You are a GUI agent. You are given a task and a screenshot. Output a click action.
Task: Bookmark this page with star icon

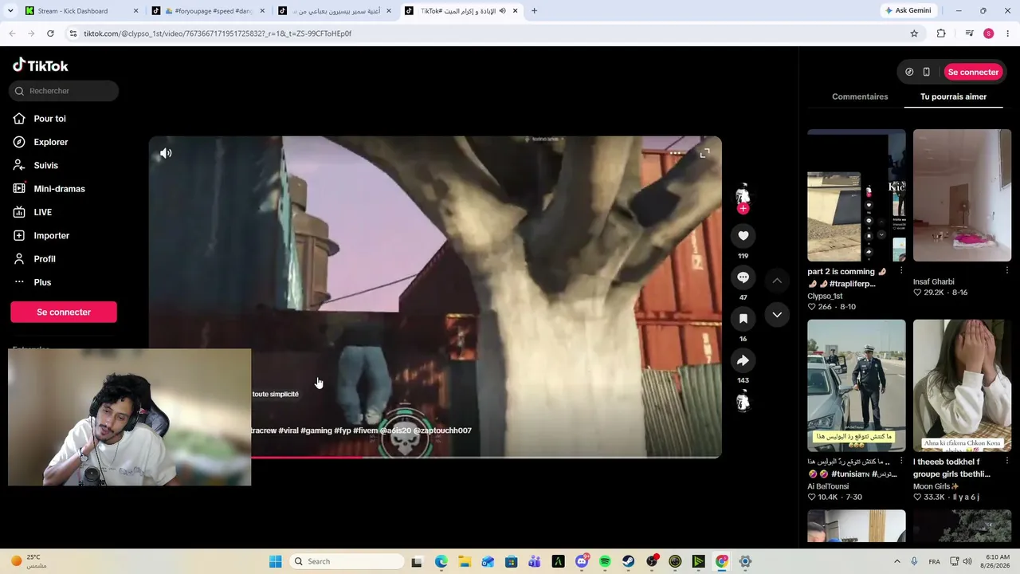tap(914, 33)
